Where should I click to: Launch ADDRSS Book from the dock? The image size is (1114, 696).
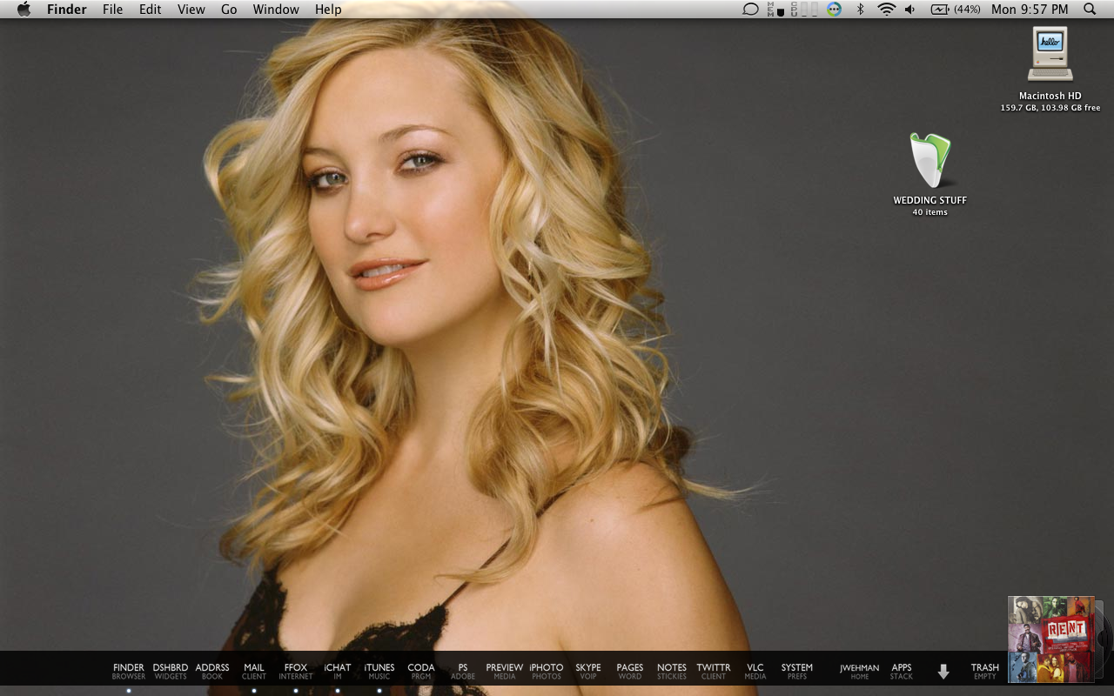point(212,672)
